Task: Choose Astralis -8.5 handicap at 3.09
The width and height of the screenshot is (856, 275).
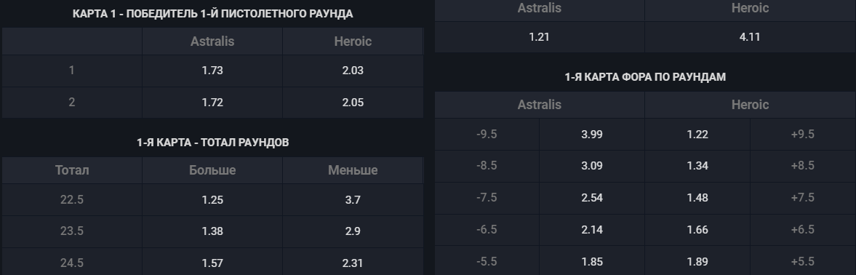Action: click(x=592, y=166)
